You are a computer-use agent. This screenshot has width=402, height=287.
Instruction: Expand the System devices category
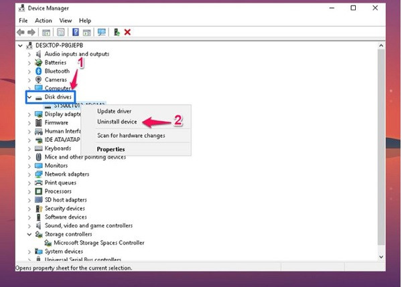pyautogui.click(x=29, y=252)
